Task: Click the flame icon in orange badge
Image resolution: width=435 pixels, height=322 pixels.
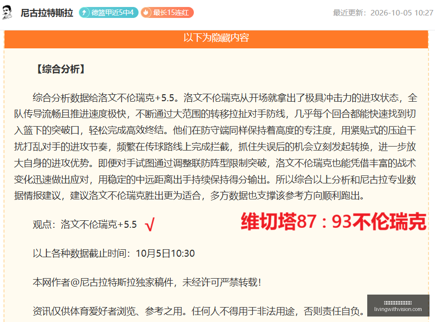Action: [x=146, y=12]
